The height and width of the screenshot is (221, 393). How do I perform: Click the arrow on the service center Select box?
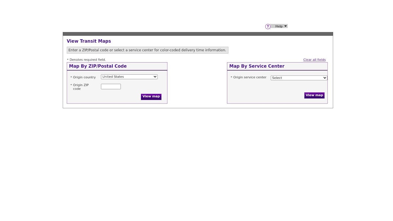pos(325,78)
